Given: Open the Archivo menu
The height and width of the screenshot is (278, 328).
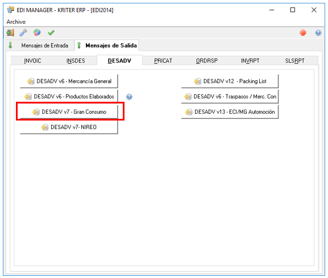Looking at the screenshot, I should (16, 22).
